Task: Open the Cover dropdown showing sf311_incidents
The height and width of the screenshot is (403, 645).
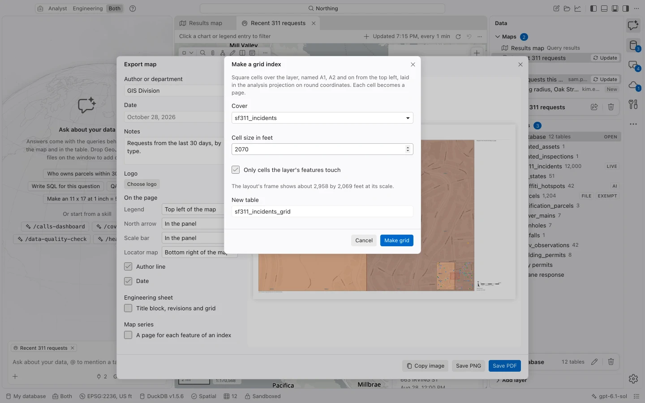Action: 322,118
